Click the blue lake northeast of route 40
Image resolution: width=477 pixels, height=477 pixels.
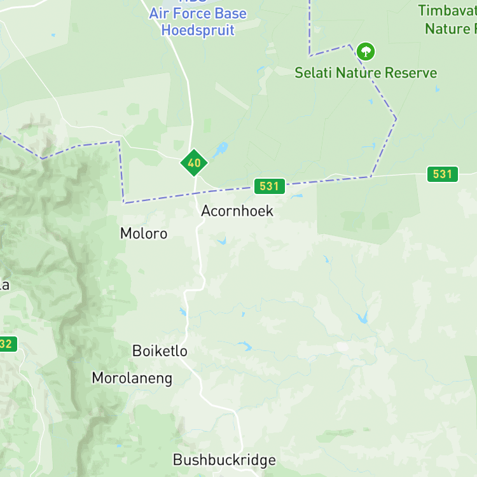pos(221,149)
